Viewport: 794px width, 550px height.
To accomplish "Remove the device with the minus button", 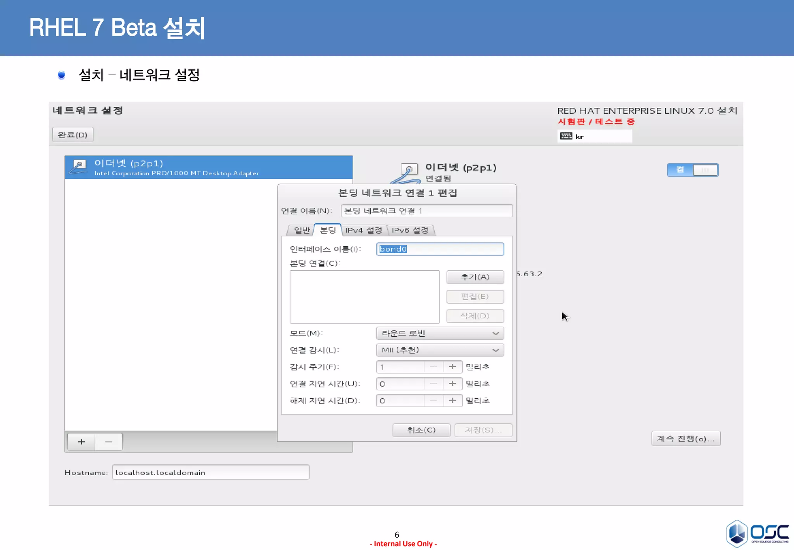I will [109, 442].
